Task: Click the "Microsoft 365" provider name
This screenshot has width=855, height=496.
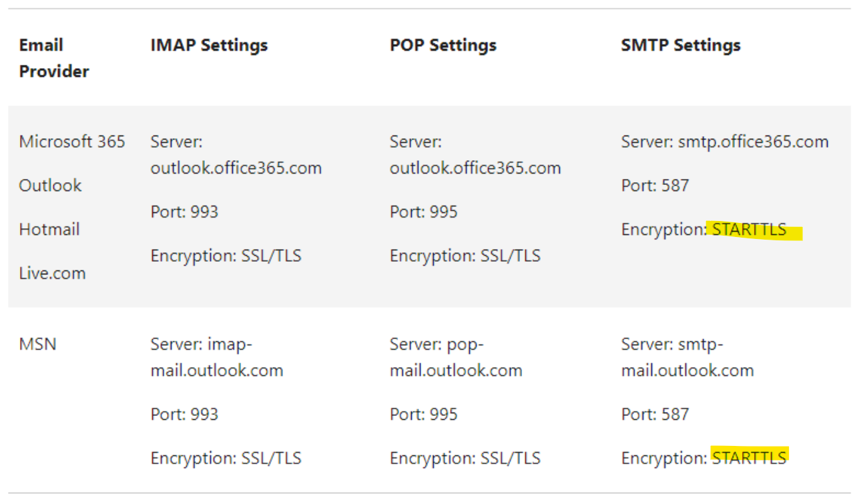Action: [72, 142]
